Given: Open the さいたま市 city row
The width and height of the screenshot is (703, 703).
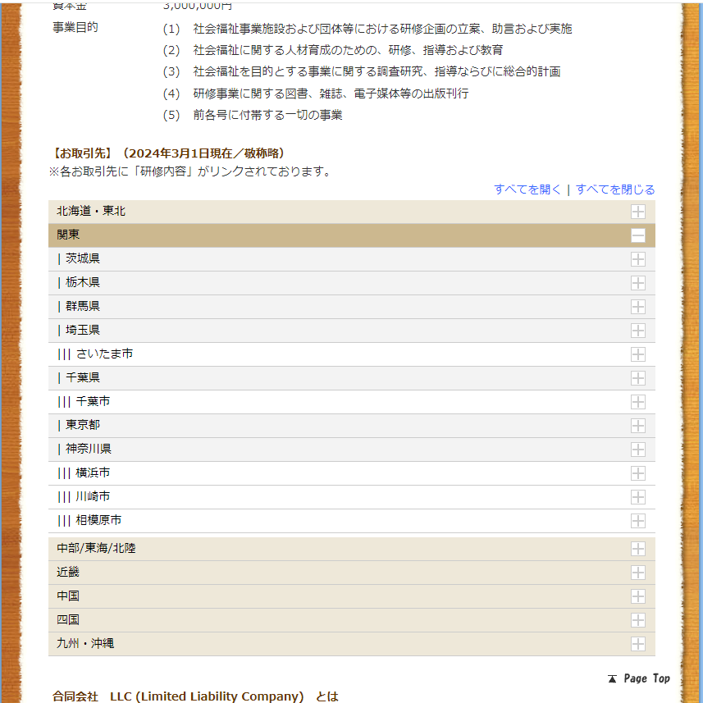Looking at the screenshot, I should coord(351,354).
